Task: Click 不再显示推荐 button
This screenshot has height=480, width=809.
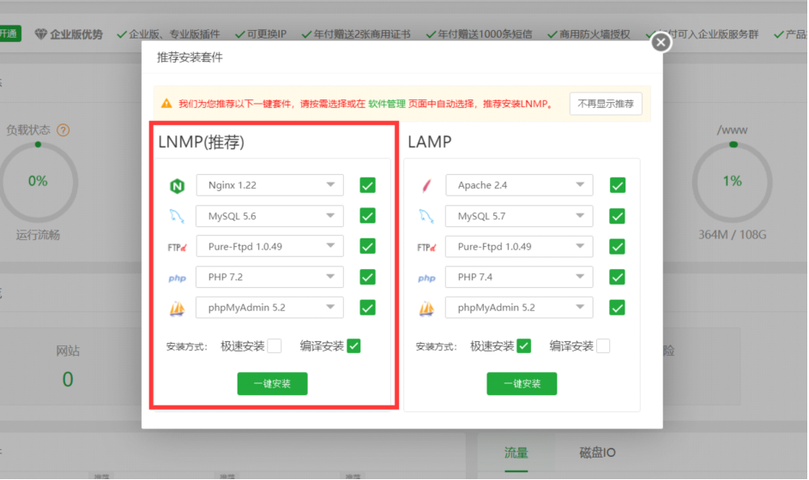Action: (x=606, y=104)
